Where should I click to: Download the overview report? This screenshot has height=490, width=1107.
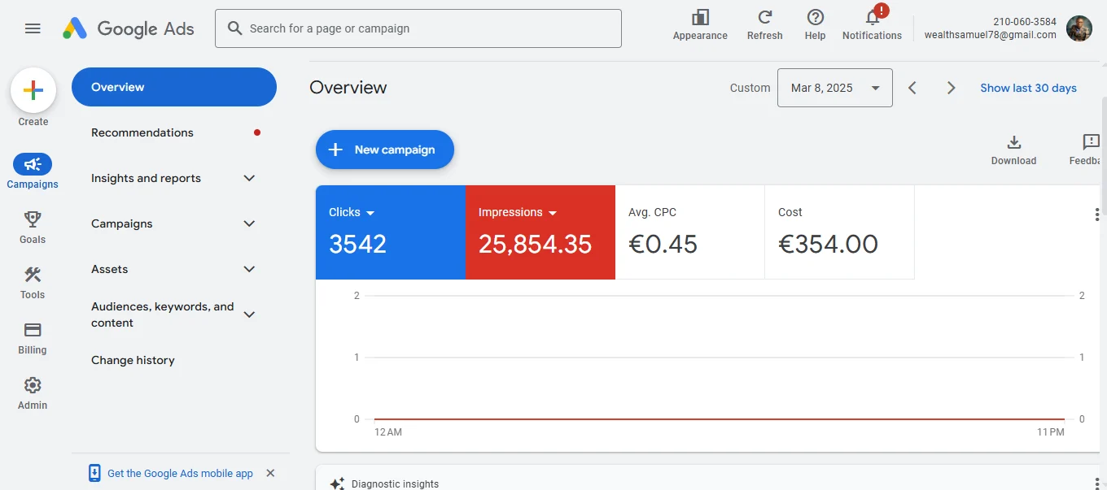[1013, 149]
